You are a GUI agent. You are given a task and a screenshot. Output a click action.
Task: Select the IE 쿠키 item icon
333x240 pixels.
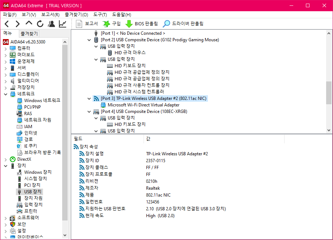pyautogui.click(x=20, y=146)
